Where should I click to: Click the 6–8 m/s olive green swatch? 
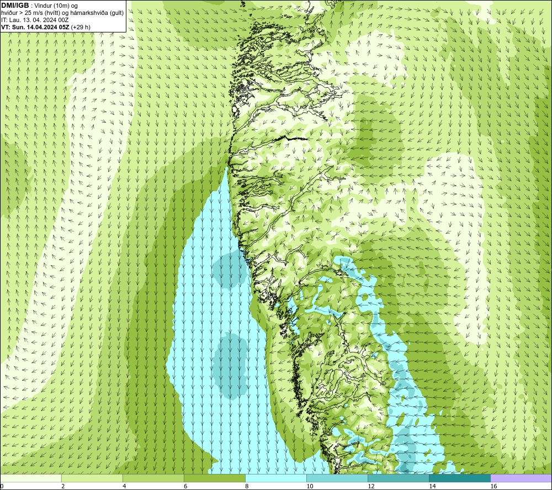point(215,478)
